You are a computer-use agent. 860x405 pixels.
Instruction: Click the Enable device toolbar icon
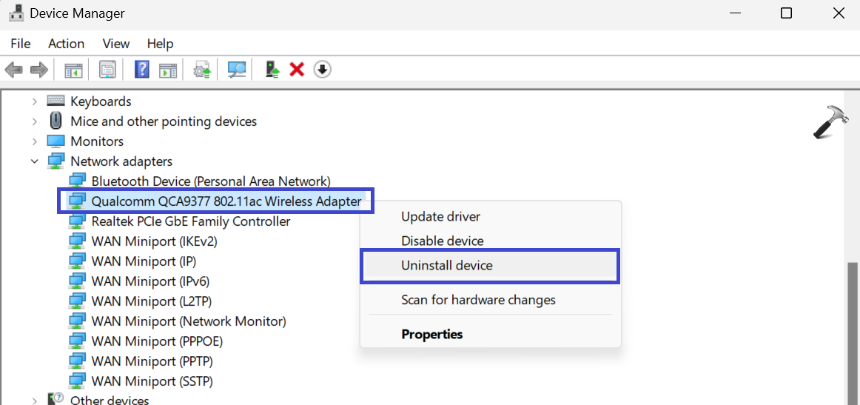point(273,70)
